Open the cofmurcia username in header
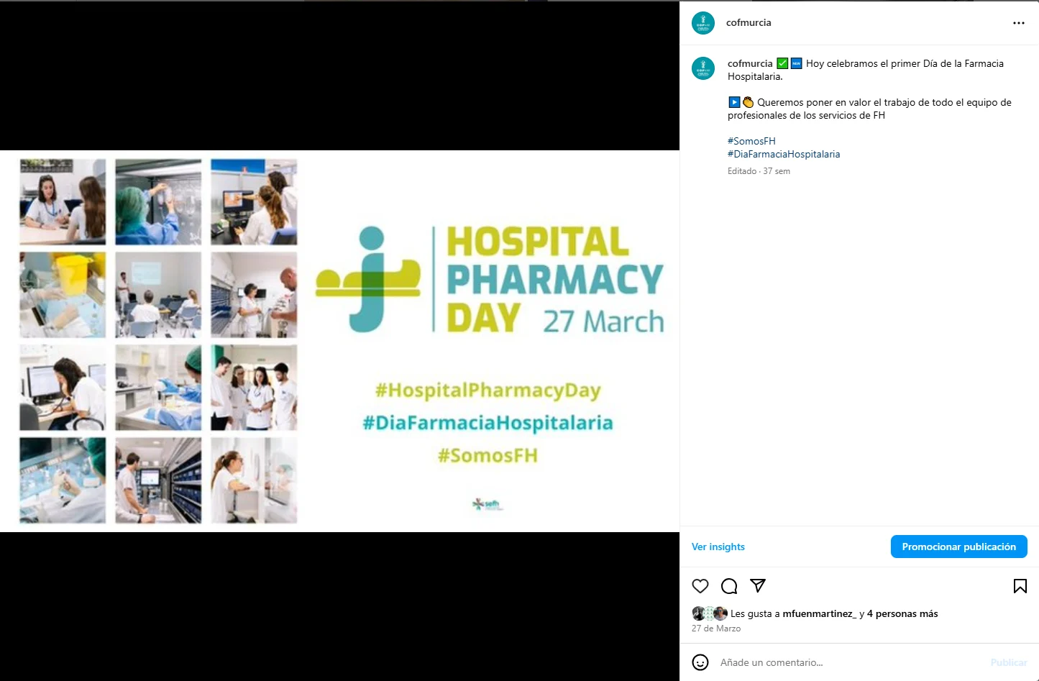The image size is (1039, 681). [x=749, y=23]
